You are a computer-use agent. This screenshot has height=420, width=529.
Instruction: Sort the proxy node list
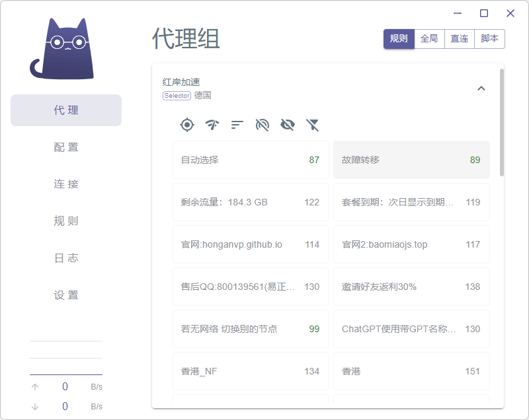coord(237,124)
